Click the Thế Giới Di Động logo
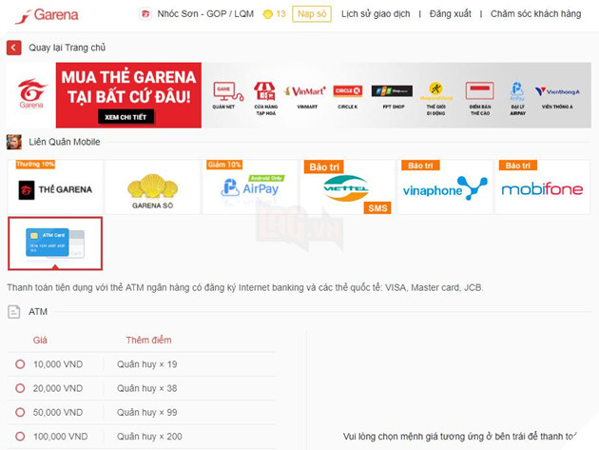 (x=435, y=90)
